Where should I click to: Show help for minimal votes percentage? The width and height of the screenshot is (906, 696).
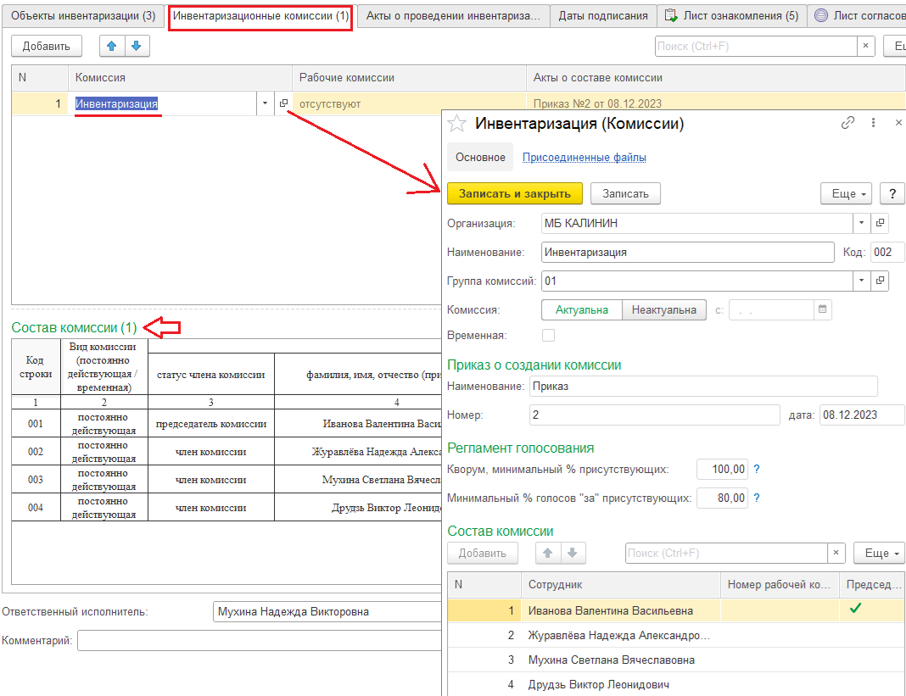coord(757,498)
